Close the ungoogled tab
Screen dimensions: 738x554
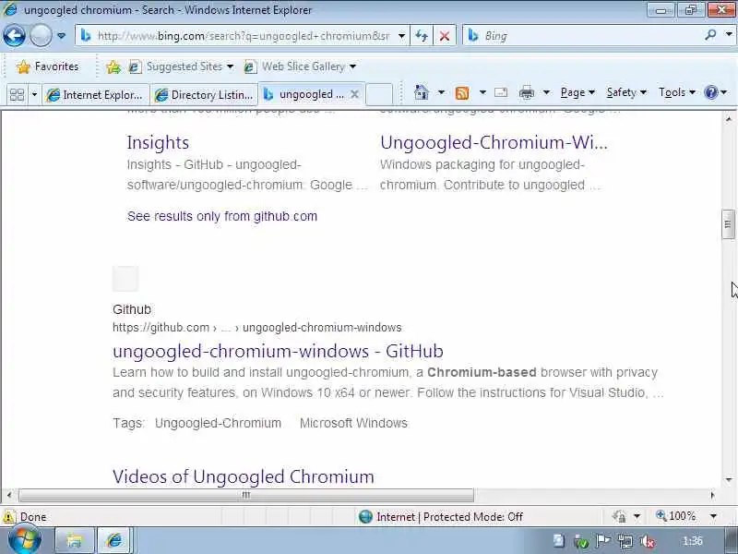[354, 94]
